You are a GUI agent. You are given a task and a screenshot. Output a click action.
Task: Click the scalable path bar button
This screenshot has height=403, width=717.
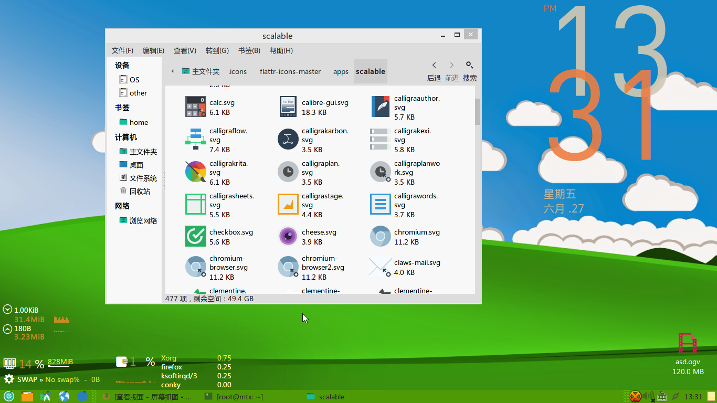tap(371, 71)
